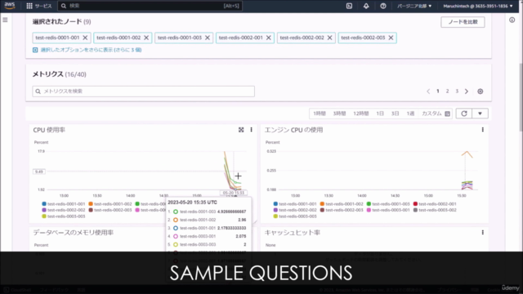This screenshot has height=294, width=523.
Task: Select metrics page 1
Action: pos(438,91)
